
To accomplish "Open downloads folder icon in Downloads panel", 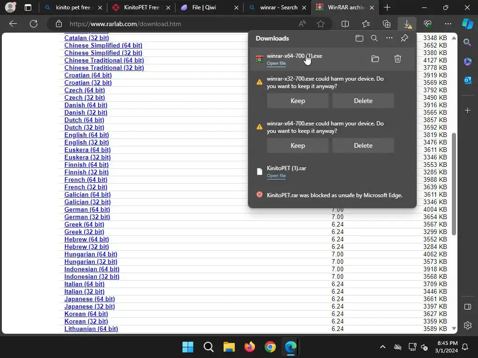I will 359,38.
